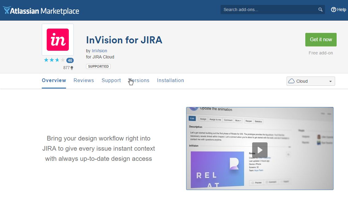The image size is (348, 198).
Task: Click the InVision for JIRA title
Action: tap(124, 40)
